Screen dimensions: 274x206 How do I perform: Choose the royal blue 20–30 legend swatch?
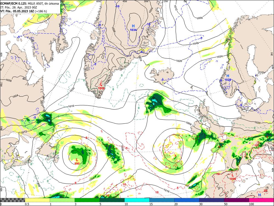pos(187,200)
